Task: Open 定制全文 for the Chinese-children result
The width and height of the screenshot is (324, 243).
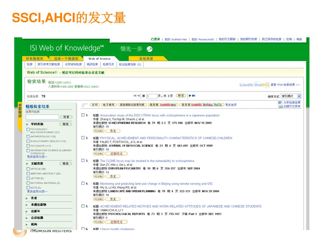Action: [116, 153]
